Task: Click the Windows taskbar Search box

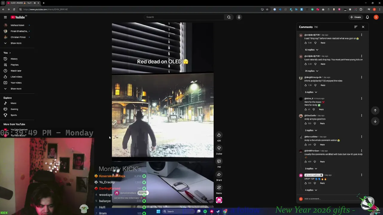Action: coord(178,211)
